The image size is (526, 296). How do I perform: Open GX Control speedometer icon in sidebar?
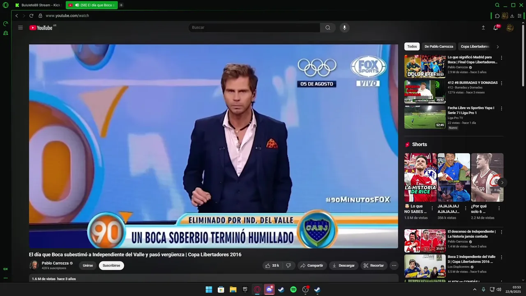click(x=5, y=24)
